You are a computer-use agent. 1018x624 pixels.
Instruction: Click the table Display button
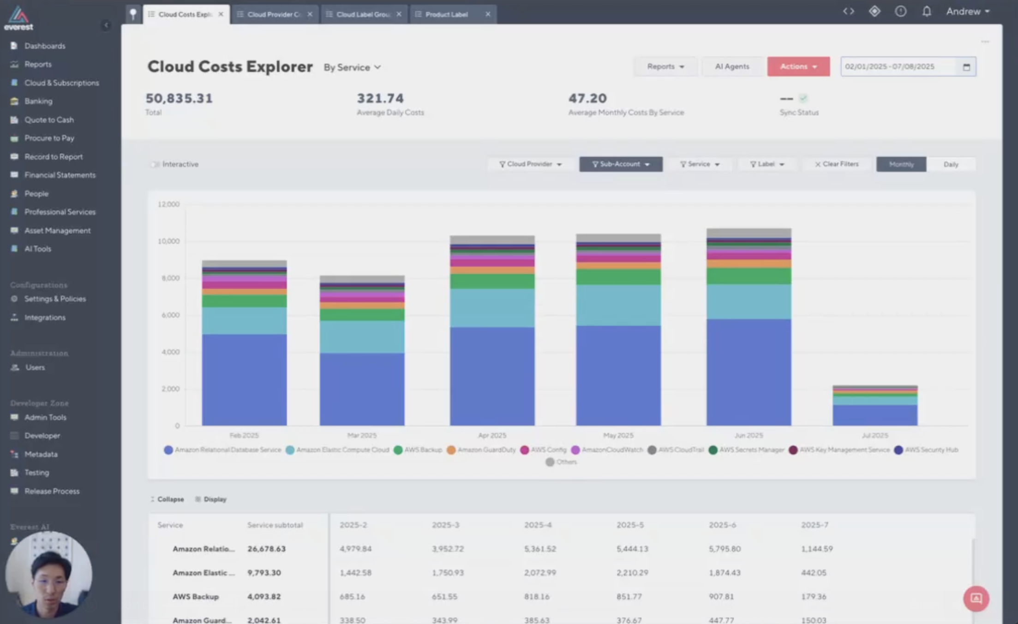point(211,499)
